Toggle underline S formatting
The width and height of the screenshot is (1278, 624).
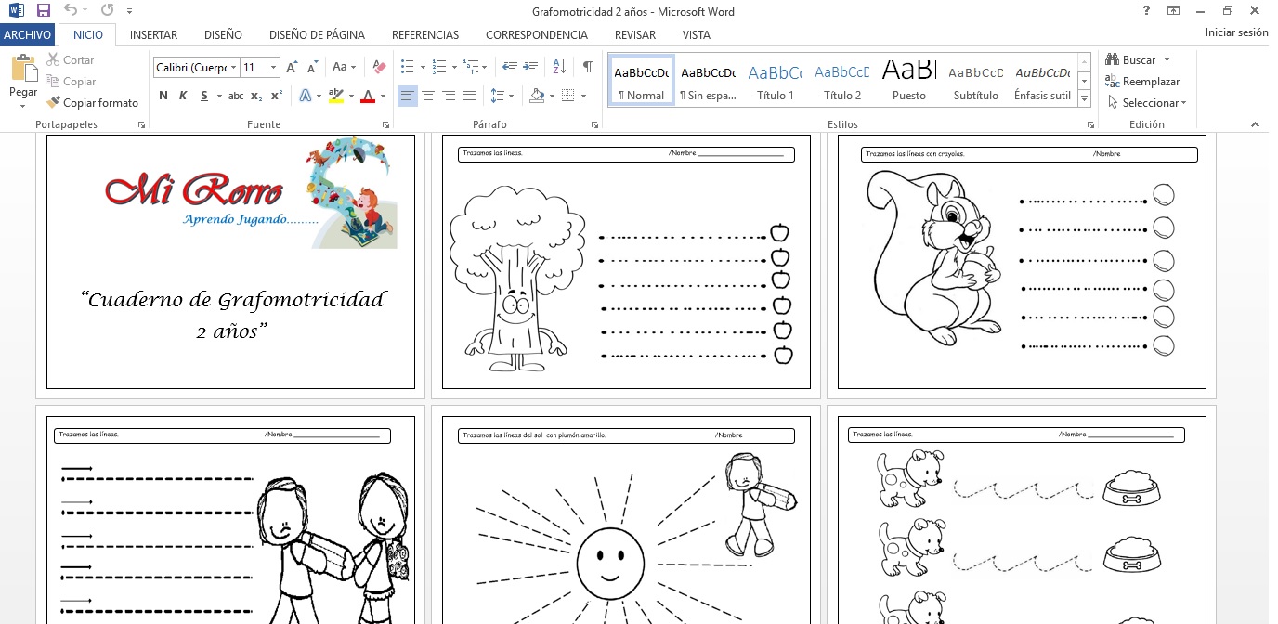(x=203, y=96)
